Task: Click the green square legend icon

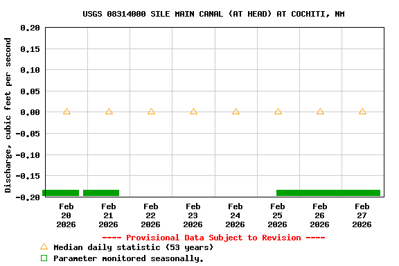Action: (x=44, y=258)
